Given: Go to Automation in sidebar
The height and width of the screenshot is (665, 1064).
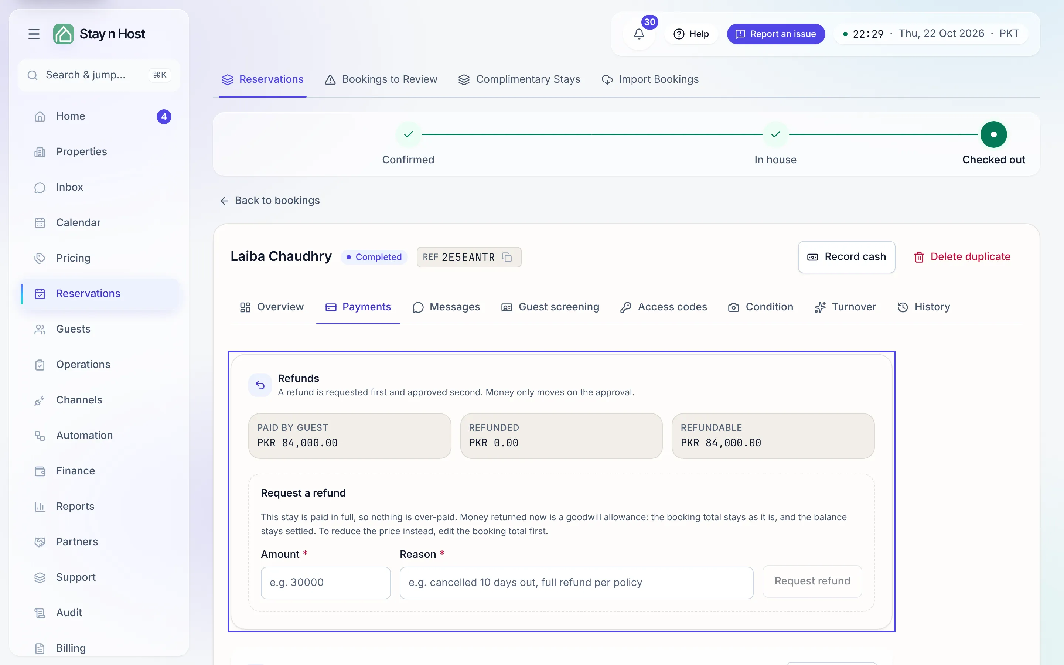Looking at the screenshot, I should 100,436.
